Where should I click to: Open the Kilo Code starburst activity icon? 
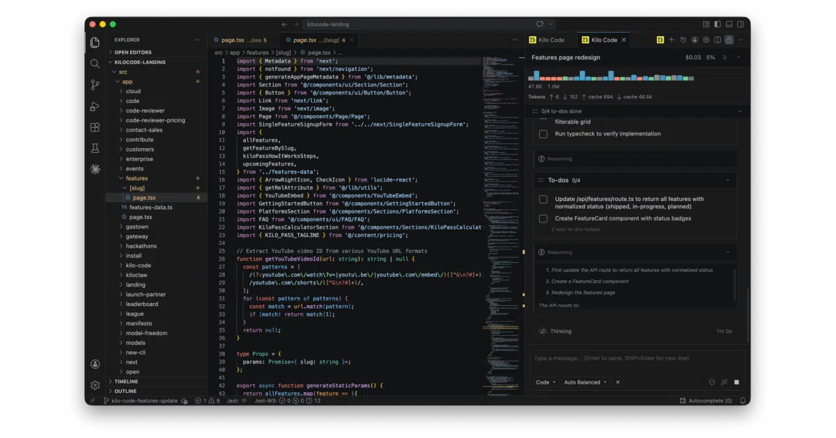click(95, 169)
